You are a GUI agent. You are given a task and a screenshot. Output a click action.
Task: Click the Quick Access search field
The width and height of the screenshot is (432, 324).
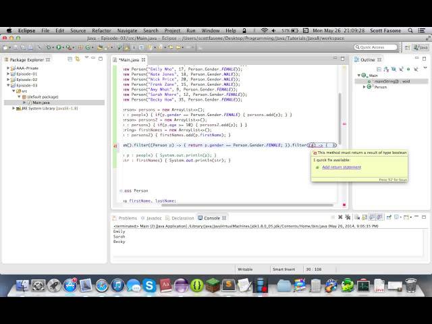click(x=376, y=47)
